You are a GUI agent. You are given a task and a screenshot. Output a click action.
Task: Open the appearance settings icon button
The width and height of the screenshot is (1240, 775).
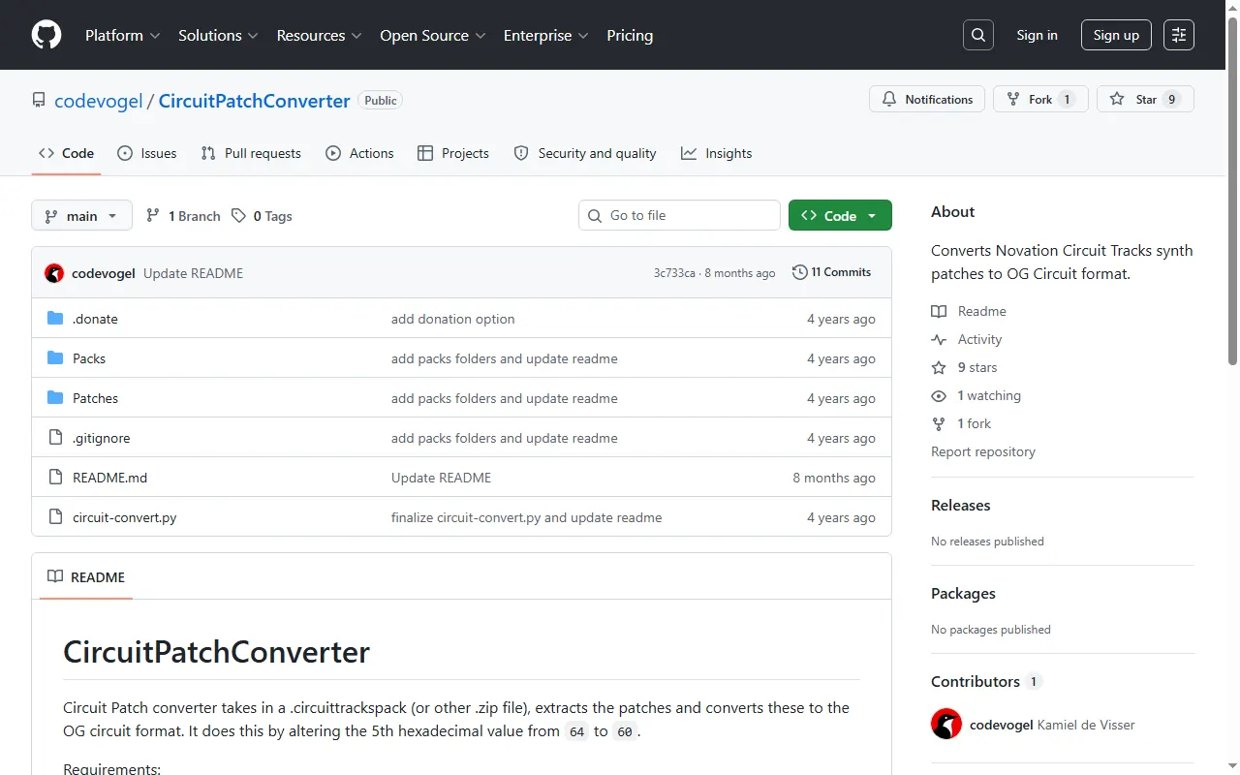(x=1179, y=35)
